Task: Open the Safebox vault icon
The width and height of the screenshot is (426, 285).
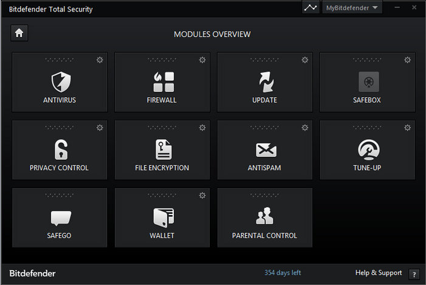Action: click(369, 82)
